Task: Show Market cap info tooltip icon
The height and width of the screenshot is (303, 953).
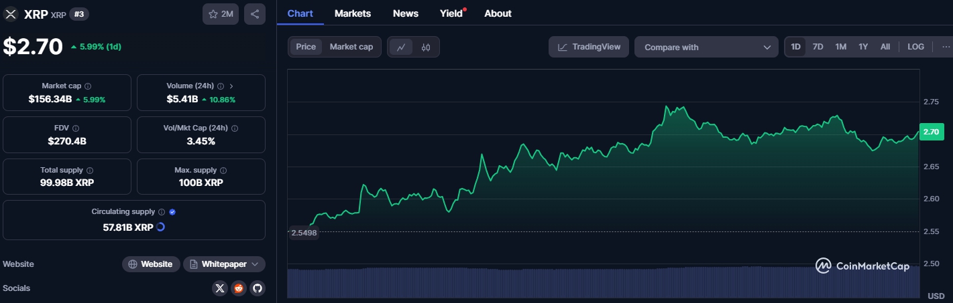Action: (88, 86)
